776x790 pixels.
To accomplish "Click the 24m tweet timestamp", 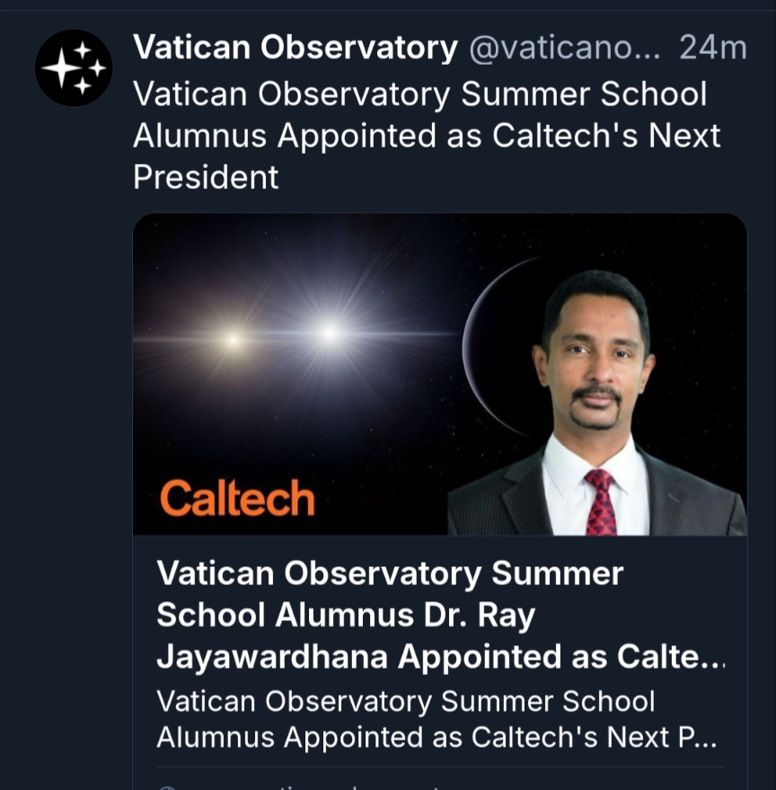I will pyautogui.click(x=712, y=49).
